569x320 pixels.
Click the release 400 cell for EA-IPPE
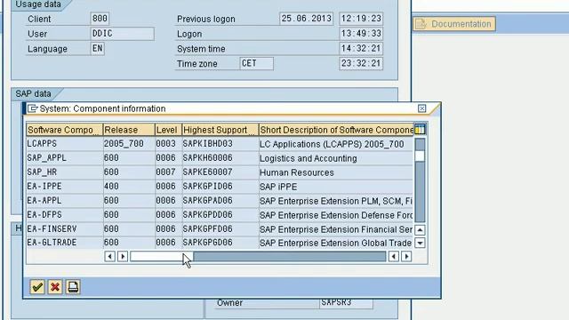(129, 187)
